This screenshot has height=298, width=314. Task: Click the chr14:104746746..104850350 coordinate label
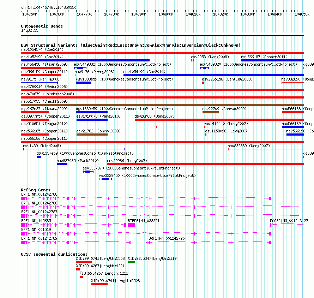[x=49, y=8]
